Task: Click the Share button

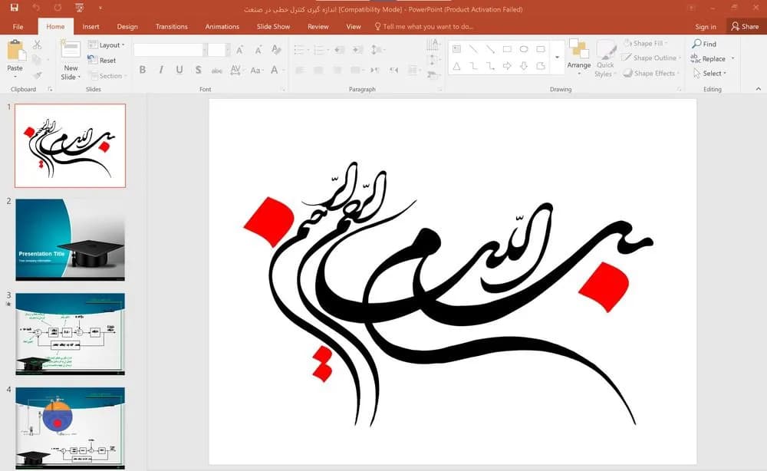Action: (745, 26)
